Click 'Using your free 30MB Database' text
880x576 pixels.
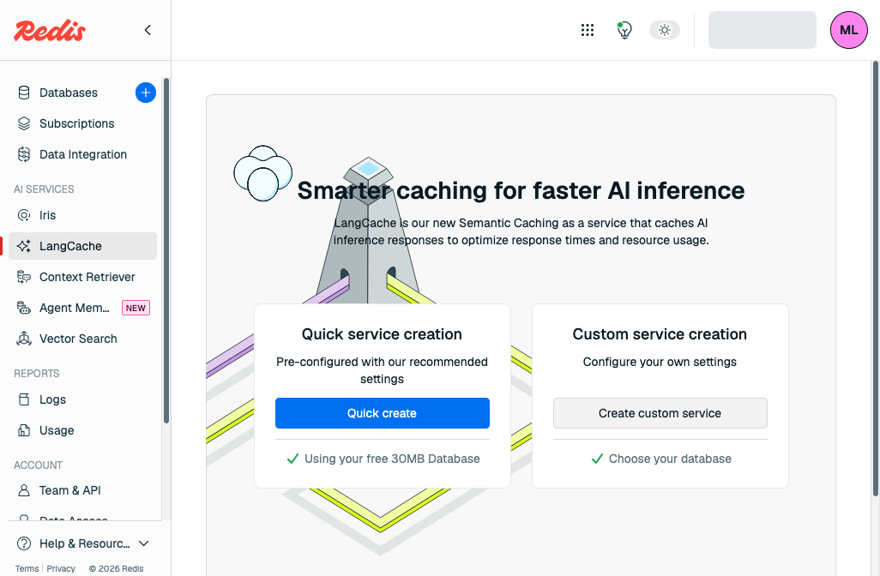click(x=392, y=459)
